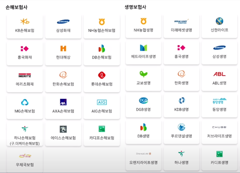
Task: Click the KB손해보험 text label
Action: pyautogui.click(x=25, y=30)
